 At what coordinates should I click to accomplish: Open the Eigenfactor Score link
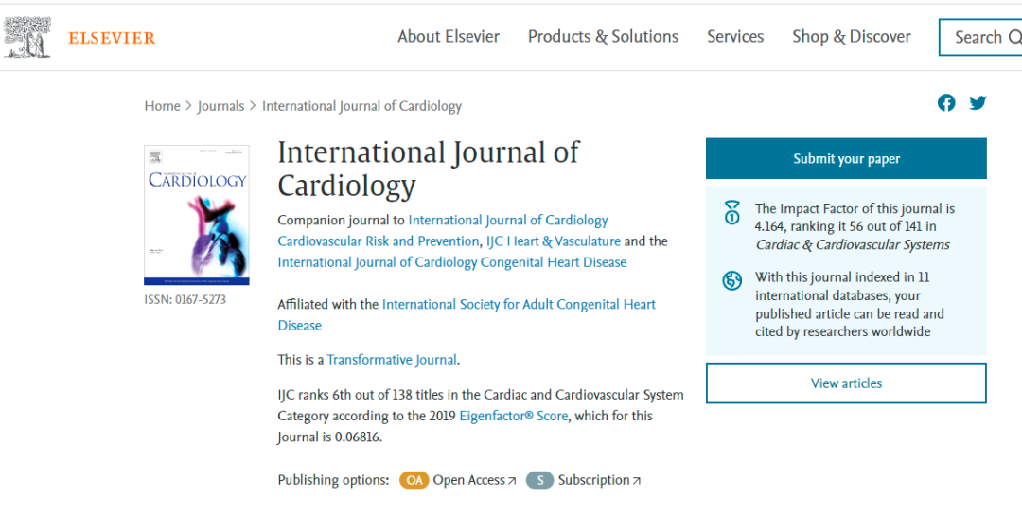(x=513, y=416)
